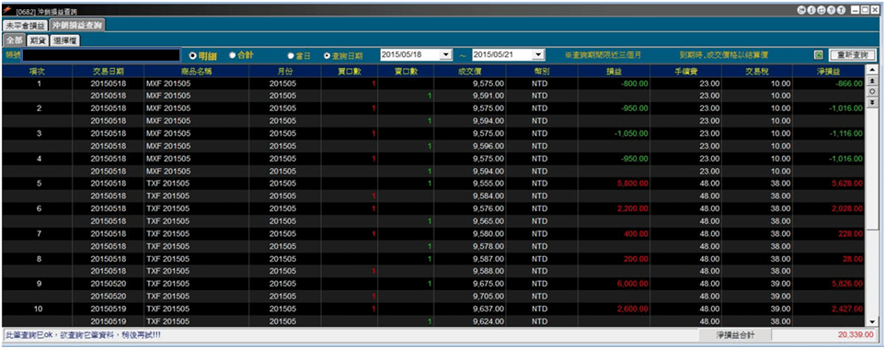This screenshot has width=885, height=348.
Task: Click the 帳號 account input field
Action: click(101, 55)
